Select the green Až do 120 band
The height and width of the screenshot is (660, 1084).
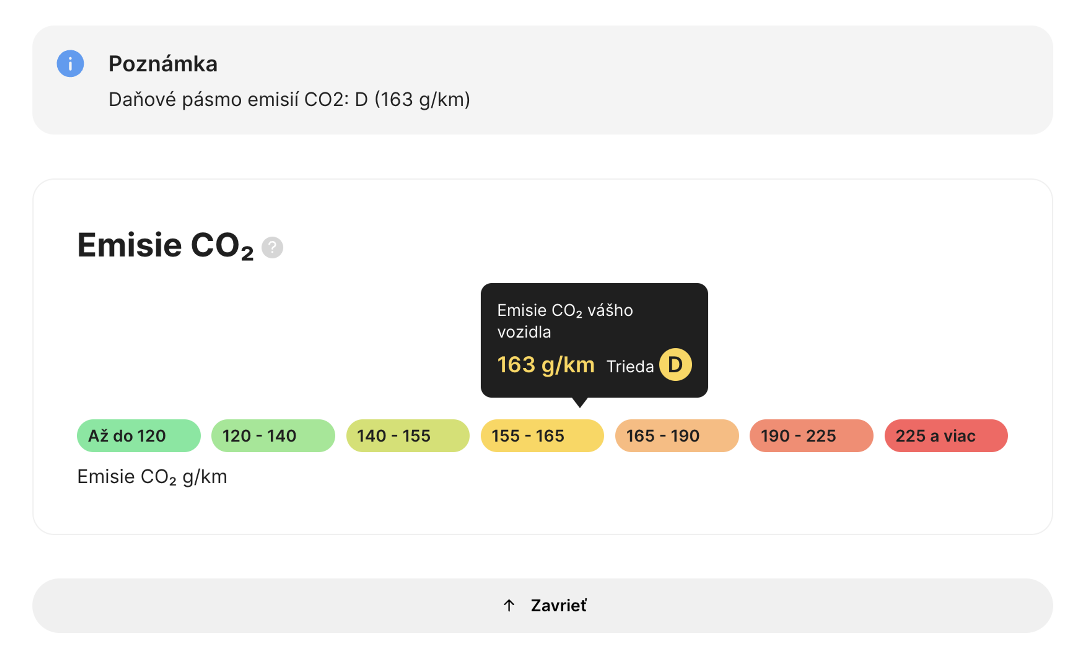tap(139, 436)
